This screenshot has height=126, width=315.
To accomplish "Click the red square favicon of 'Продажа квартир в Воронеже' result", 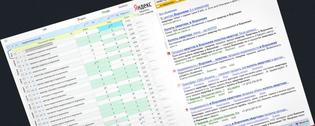I will [x=169, y=53].
